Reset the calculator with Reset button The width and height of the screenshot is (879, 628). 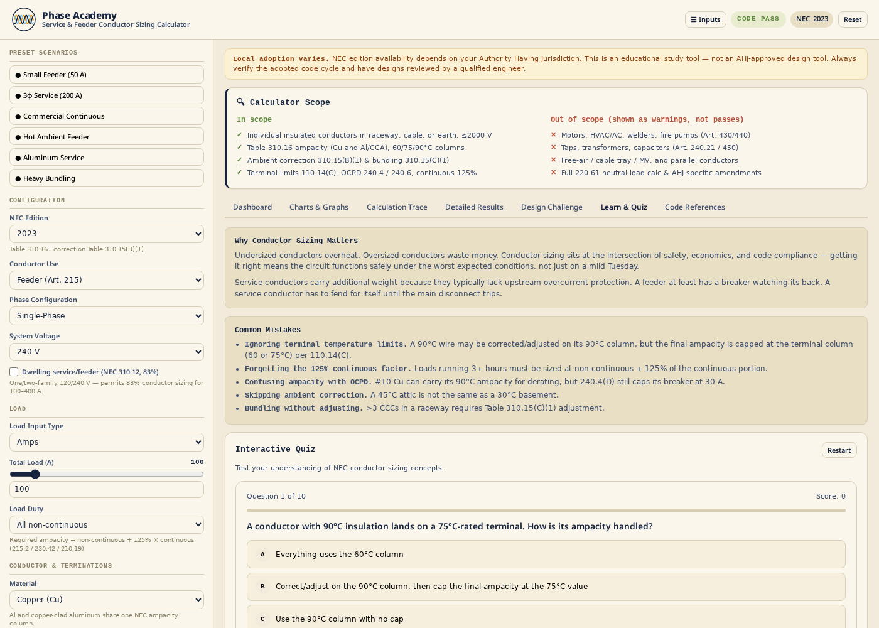pos(853,19)
